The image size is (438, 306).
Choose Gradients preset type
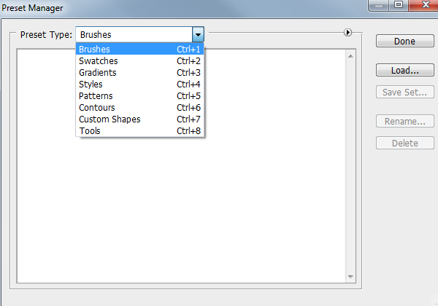tap(139, 72)
